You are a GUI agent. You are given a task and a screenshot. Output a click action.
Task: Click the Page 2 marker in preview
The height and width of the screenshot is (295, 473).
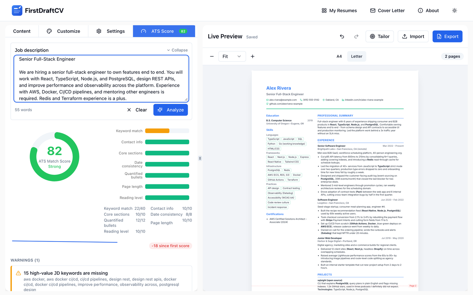(413, 286)
